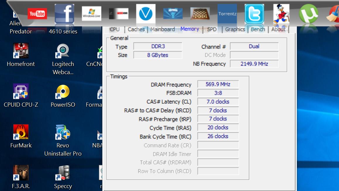Open the Twitter dock icon
This screenshot has width=339, height=191.
[254, 14]
